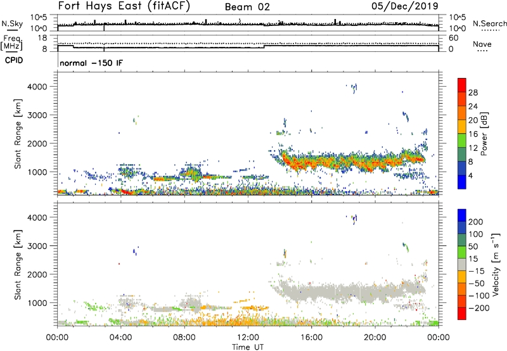This screenshot has width=507, height=351.
Task: Click the 'N.Search' legend label
Action: pyautogui.click(x=489, y=23)
